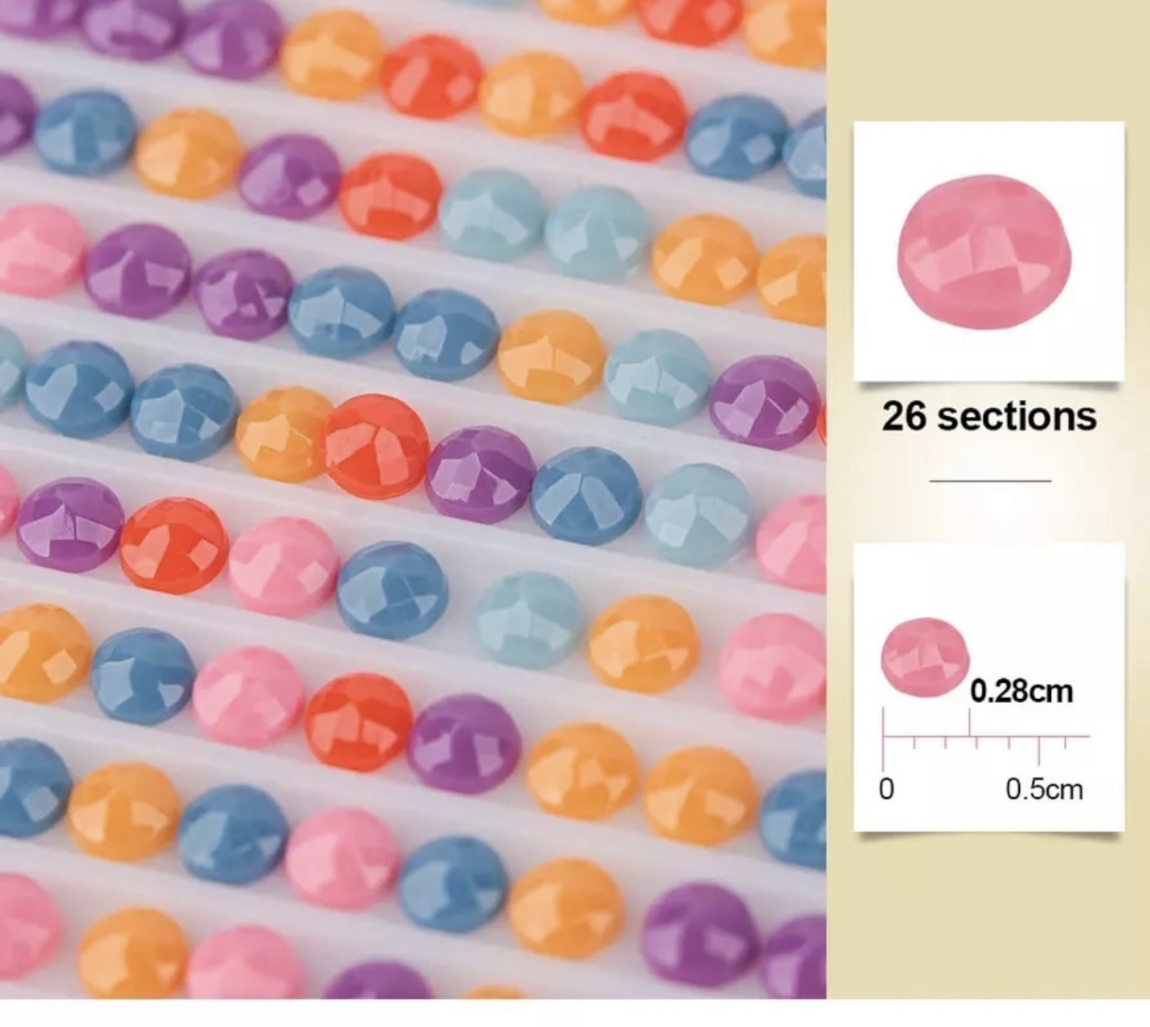Click the "0.28cm" measurement label
Screen dimensions: 1150x1027
(1022, 691)
